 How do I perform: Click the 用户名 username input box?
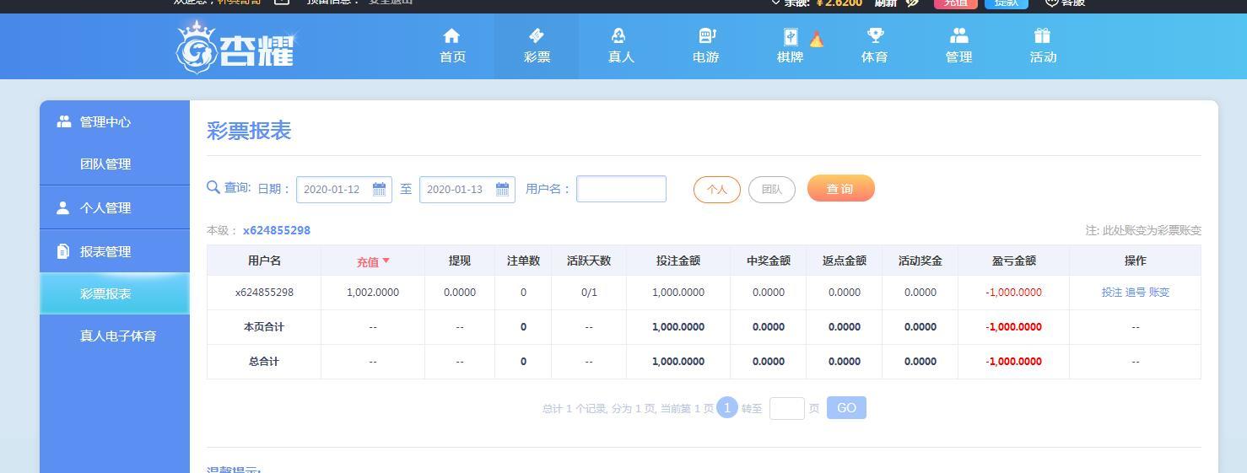tap(621, 189)
